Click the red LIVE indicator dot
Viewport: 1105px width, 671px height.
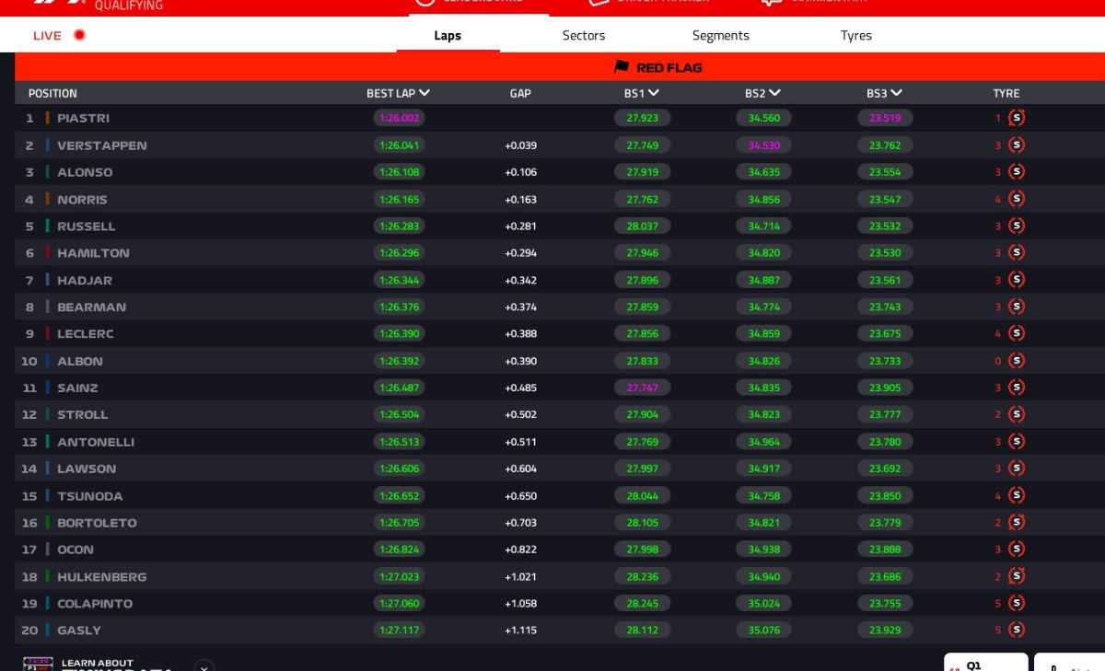(x=79, y=36)
